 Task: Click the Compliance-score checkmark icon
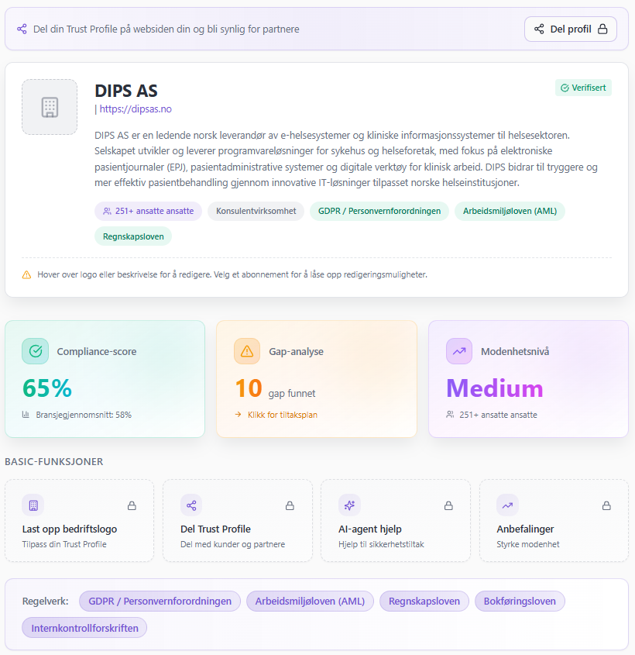pos(36,351)
